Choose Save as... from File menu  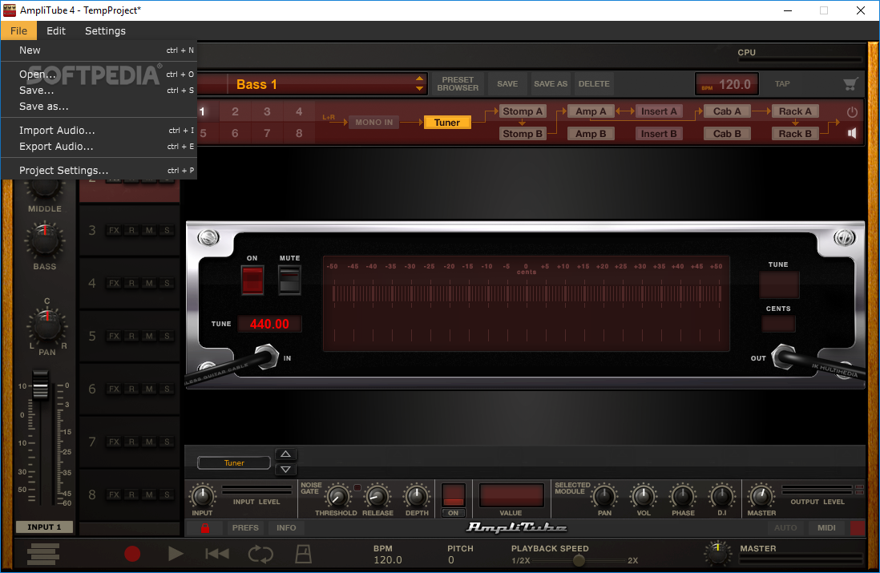(x=99, y=106)
